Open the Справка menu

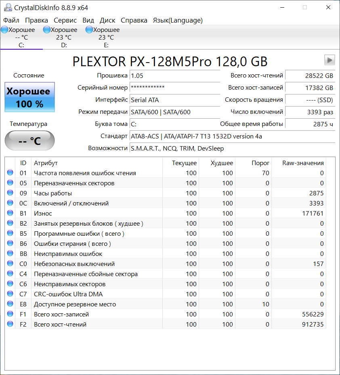(134, 20)
